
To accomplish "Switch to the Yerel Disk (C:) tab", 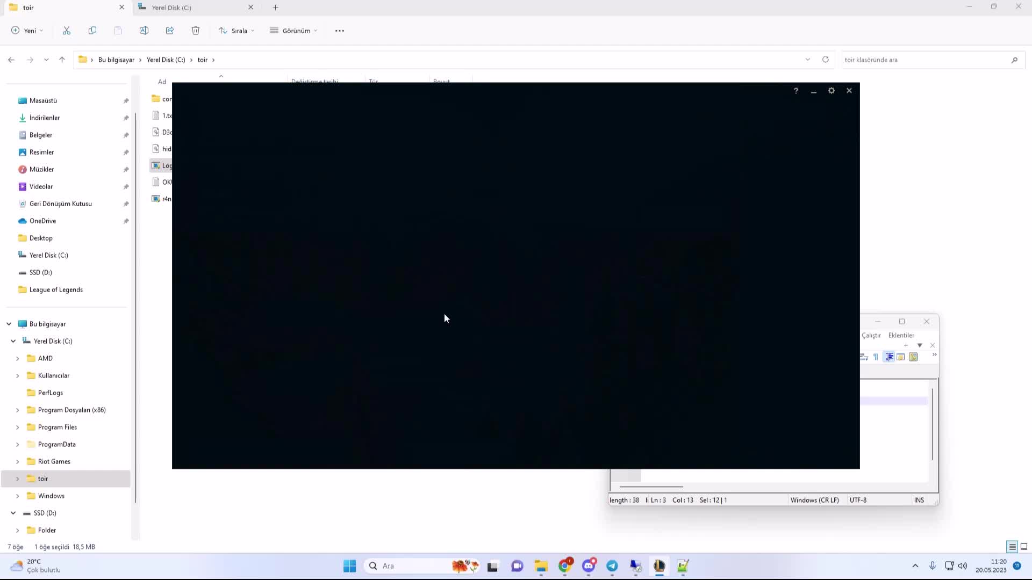I will click(x=170, y=8).
